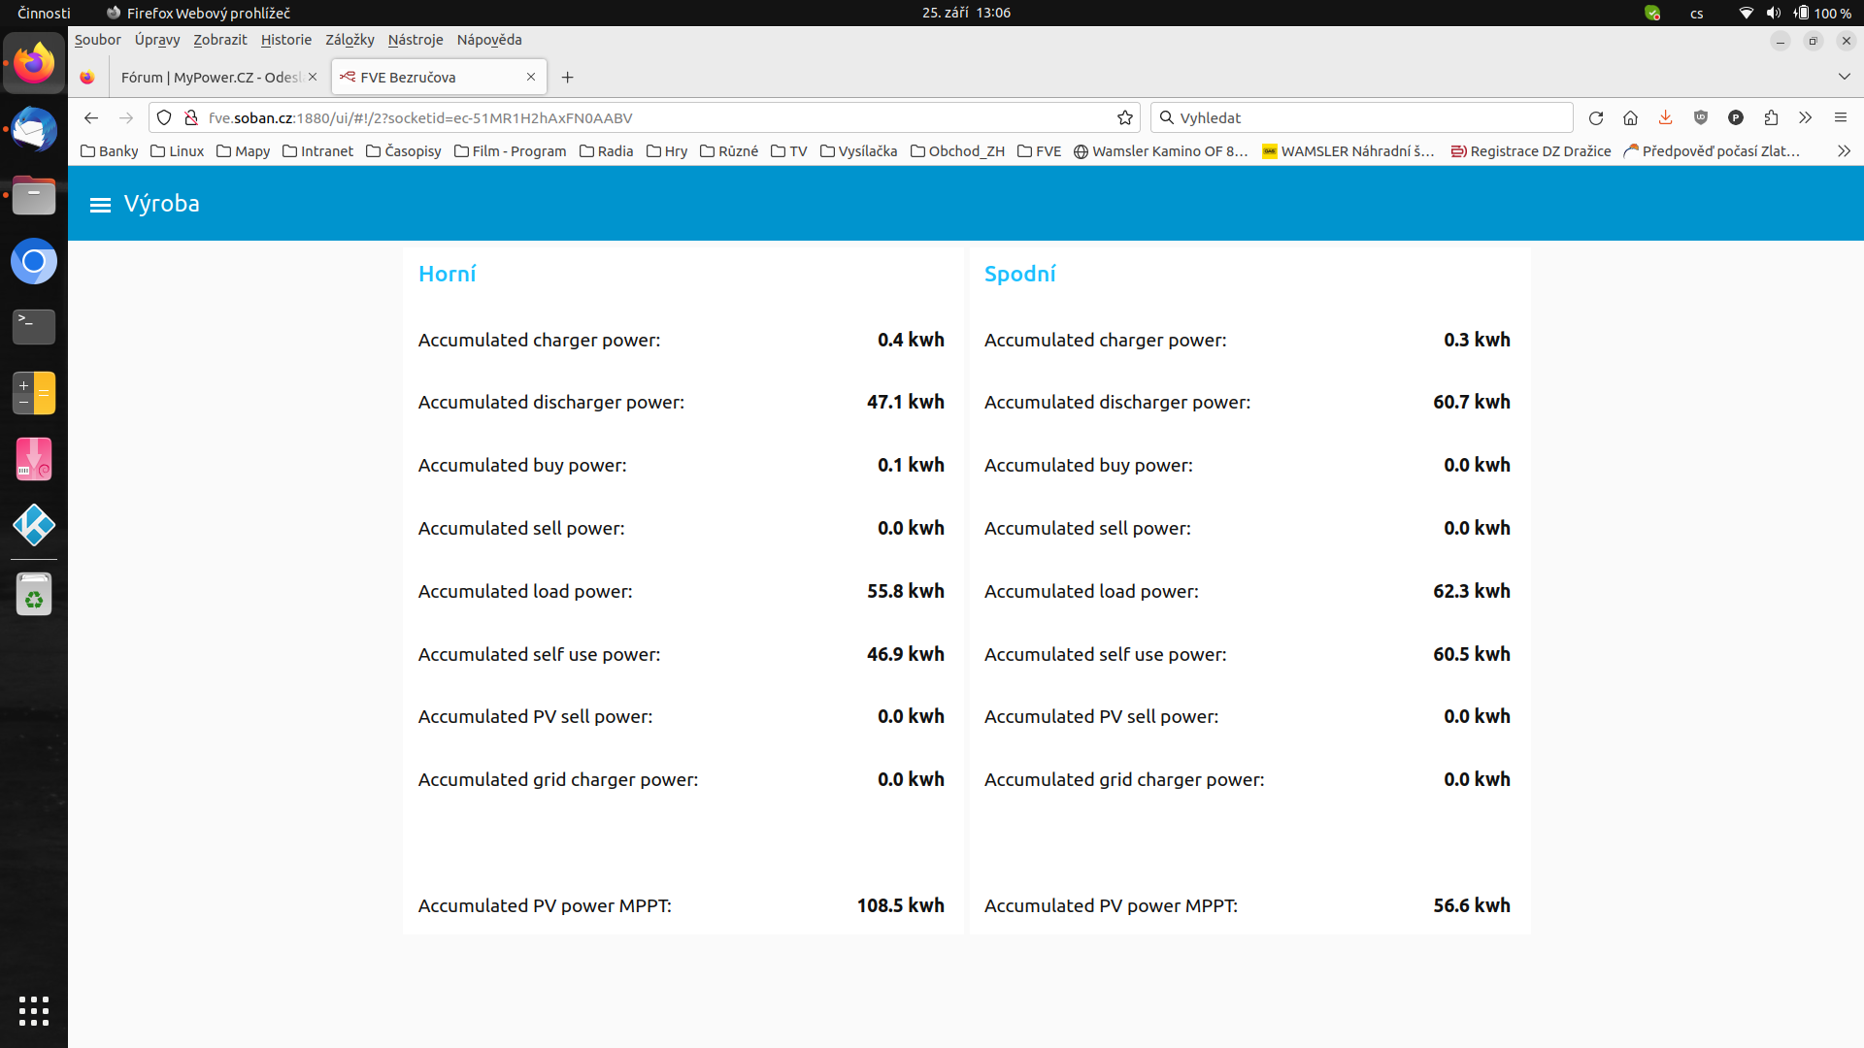This screenshot has height=1048, width=1864.
Task: Expand the toolbar overflow chevron
Action: coord(1805,118)
